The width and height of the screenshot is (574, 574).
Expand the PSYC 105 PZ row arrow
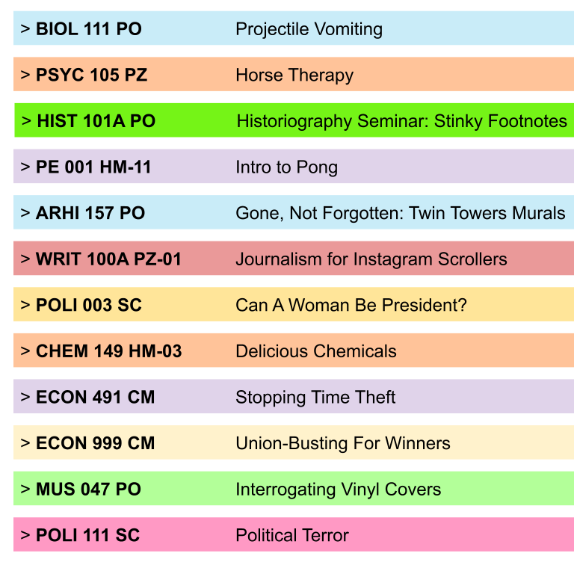coord(25,75)
